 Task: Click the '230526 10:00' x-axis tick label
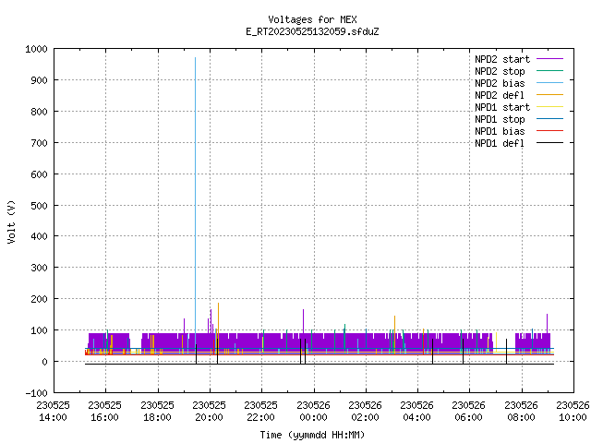click(573, 412)
